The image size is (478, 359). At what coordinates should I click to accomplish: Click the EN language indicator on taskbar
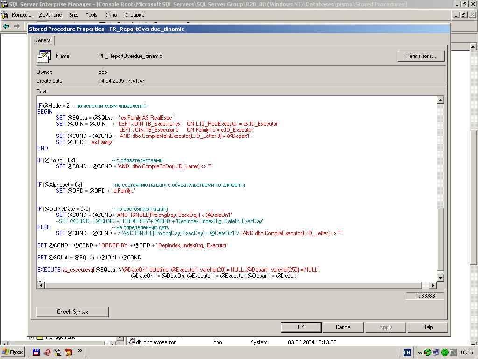(x=407, y=352)
